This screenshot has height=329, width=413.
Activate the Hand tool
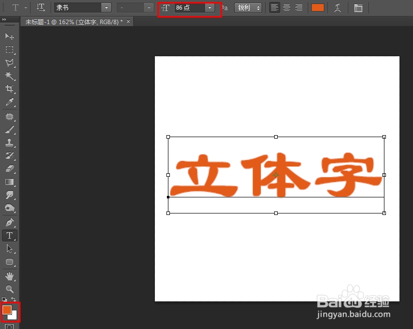tap(9, 274)
